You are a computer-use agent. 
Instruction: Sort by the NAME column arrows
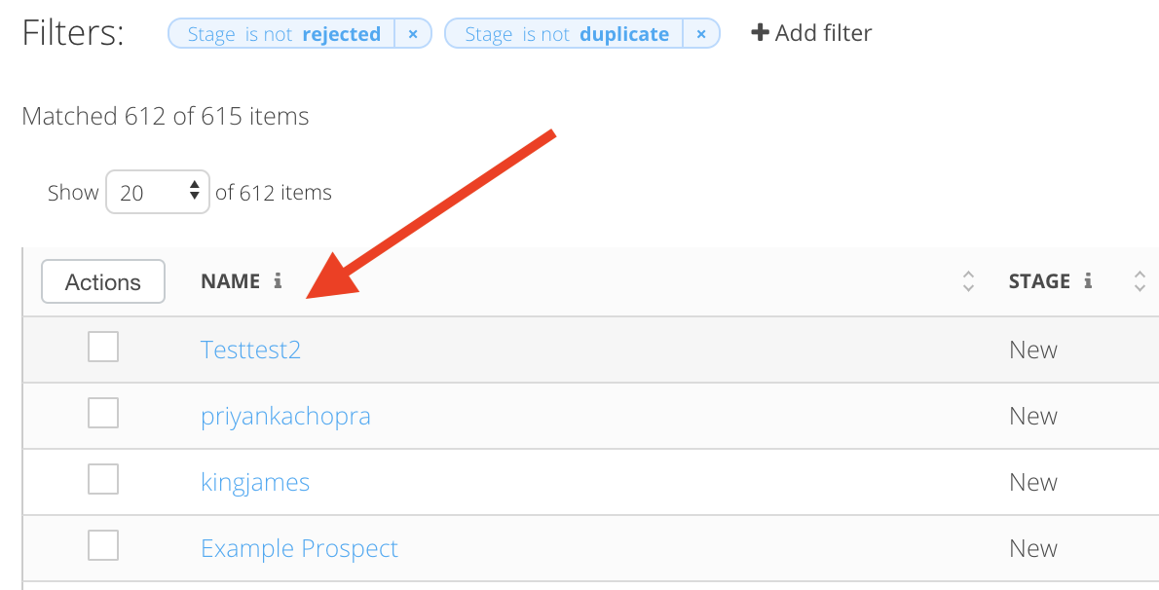[x=968, y=281]
